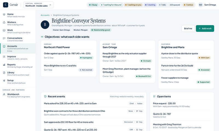Click the Booked 8 Oct badge
The image size is (219, 131).
click(x=143, y=76)
